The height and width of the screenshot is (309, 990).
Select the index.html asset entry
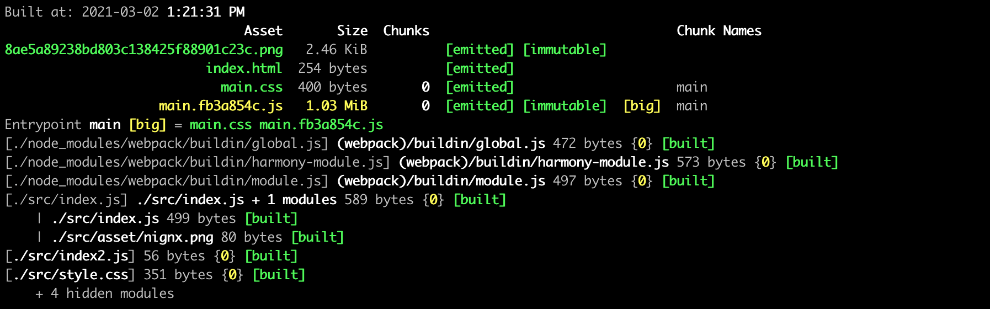244,68
